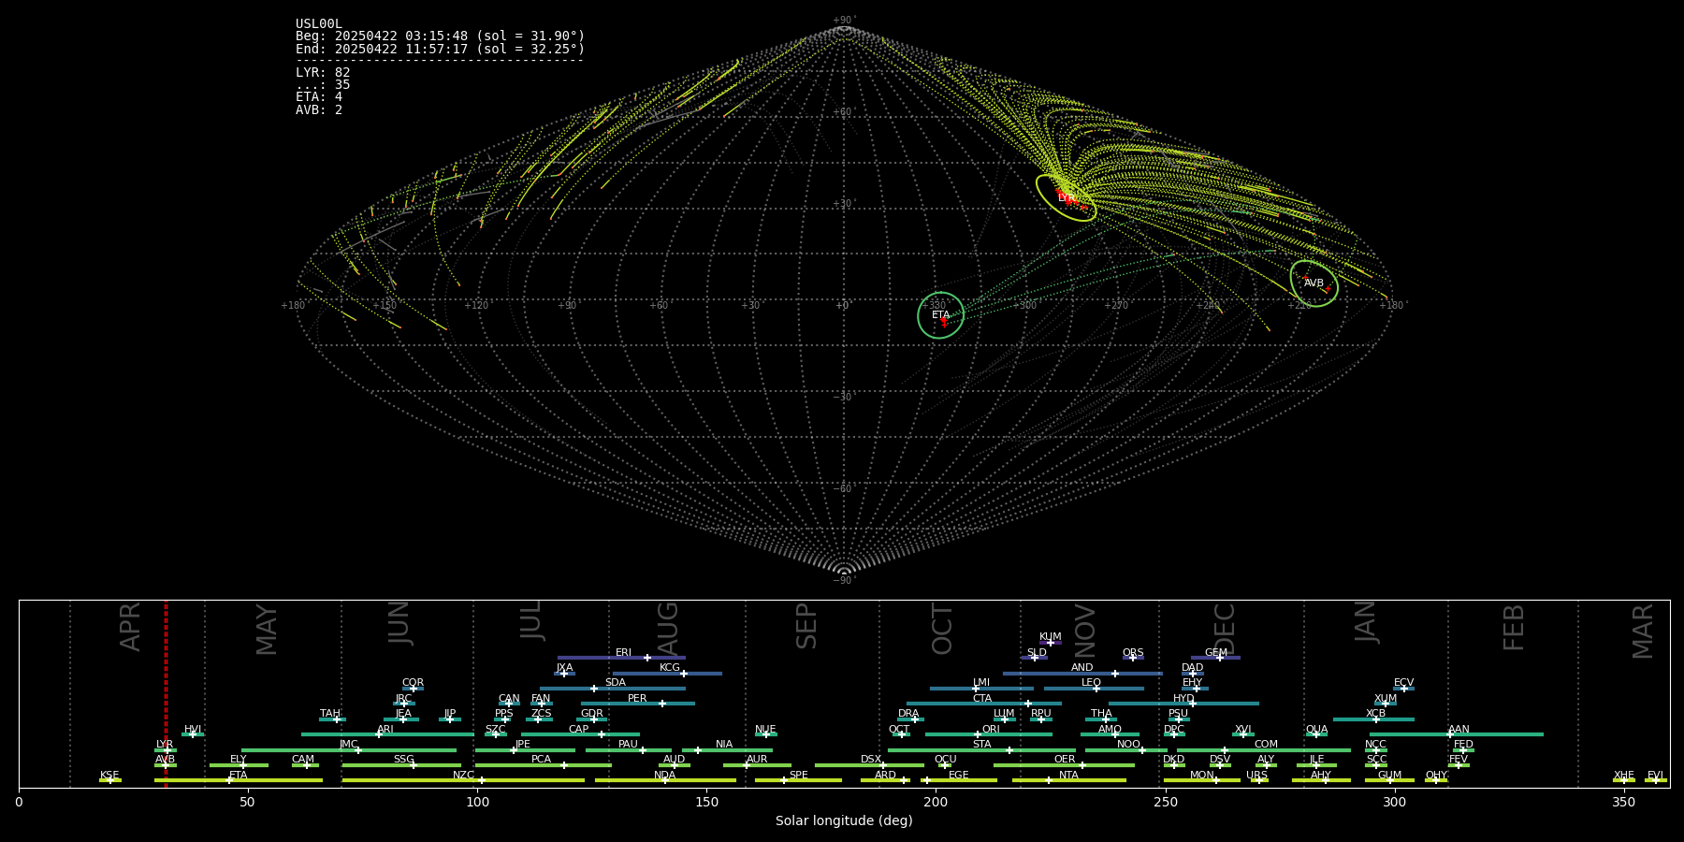The image size is (1684, 842).
Task: Click the DEC month label in timeline
Action: click(x=1225, y=629)
